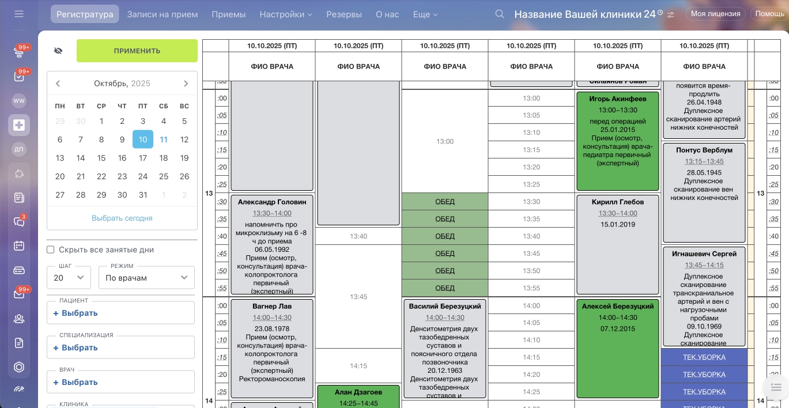The height and width of the screenshot is (408, 789).
Task: Click Выбрать under СПЕЦИАЛИЗАЦИЯ
Action: 75,347
